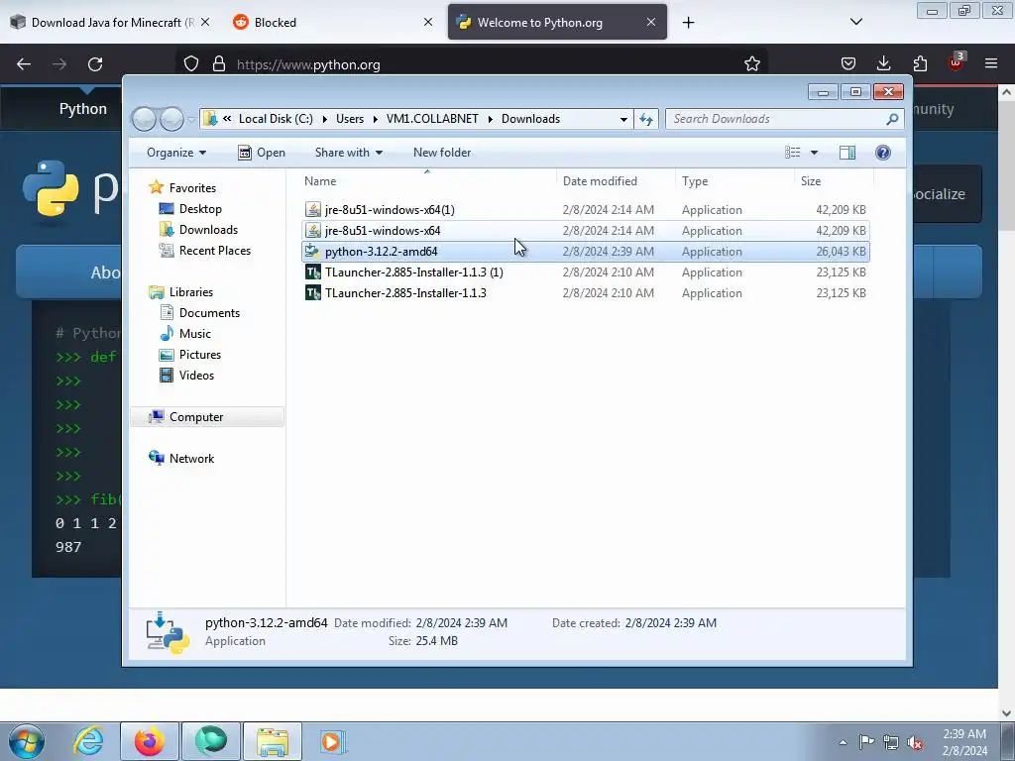Open Recent Places in navigation pane

click(214, 251)
